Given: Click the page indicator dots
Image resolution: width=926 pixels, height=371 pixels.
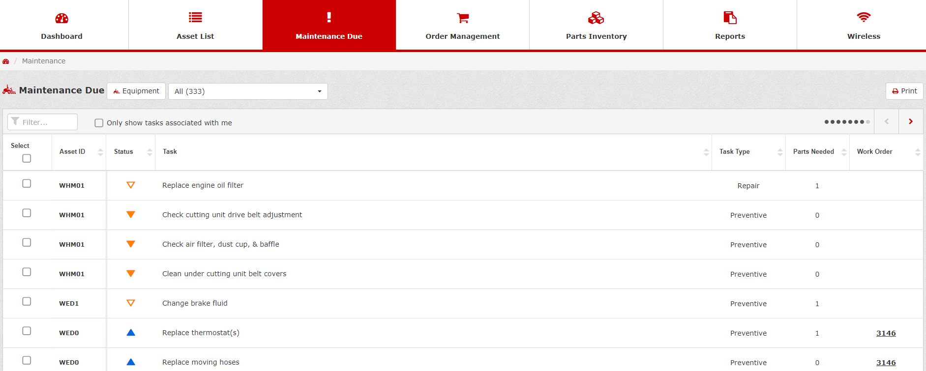Looking at the screenshot, I should (847, 122).
